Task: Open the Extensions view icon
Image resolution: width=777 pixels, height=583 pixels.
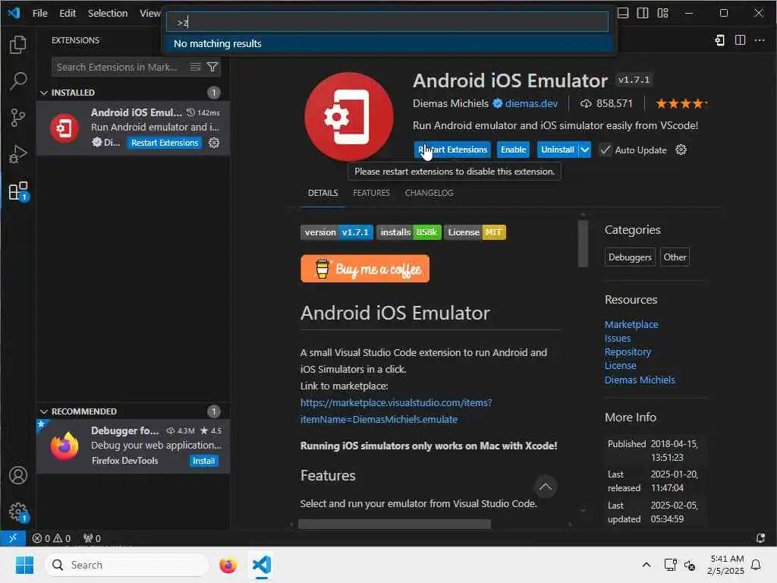Action: point(19,191)
